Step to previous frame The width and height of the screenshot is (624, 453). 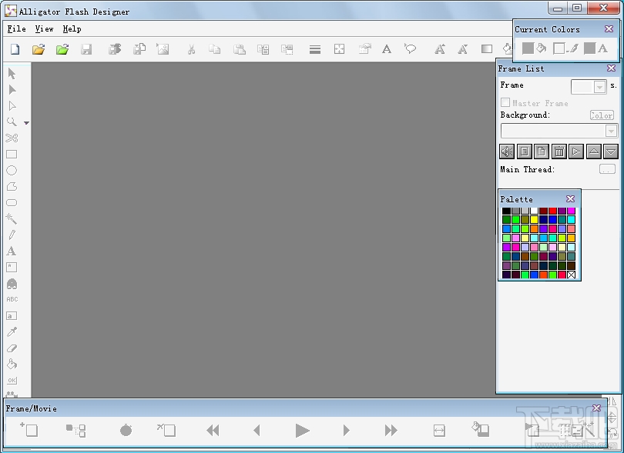[257, 431]
